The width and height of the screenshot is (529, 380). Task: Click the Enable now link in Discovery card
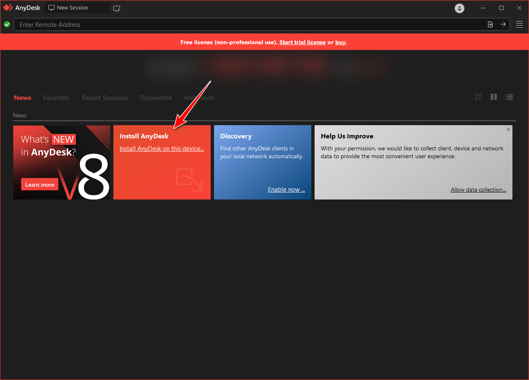[286, 190]
